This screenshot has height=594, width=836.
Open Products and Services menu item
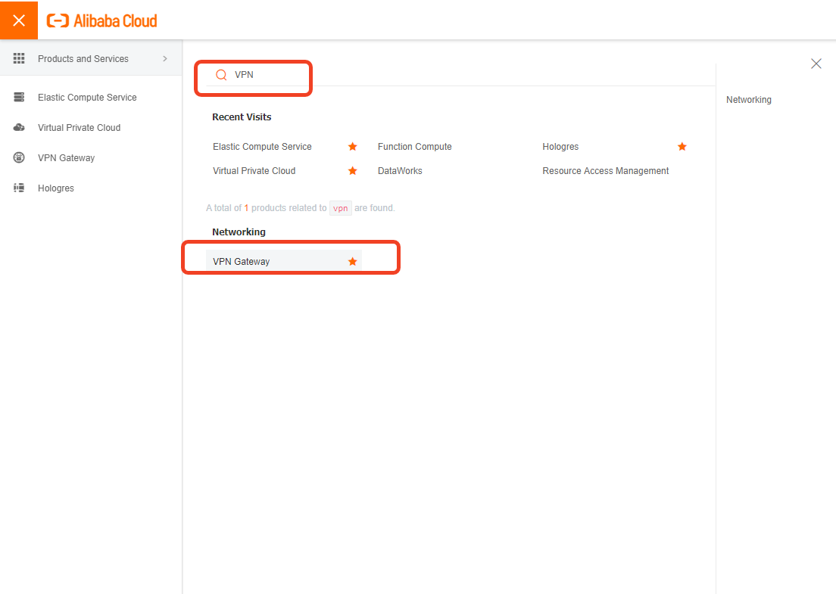coord(91,58)
